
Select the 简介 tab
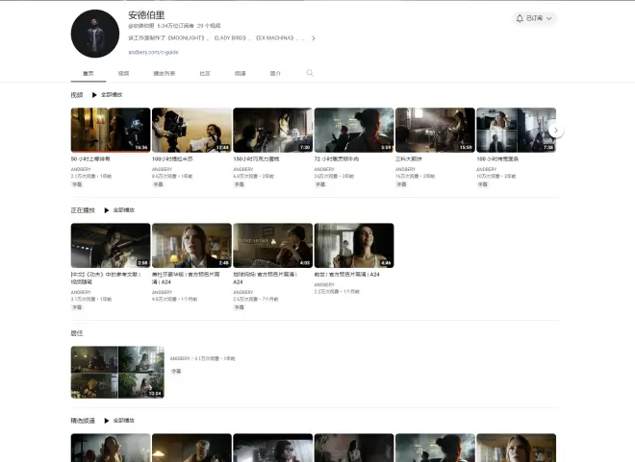(275, 73)
